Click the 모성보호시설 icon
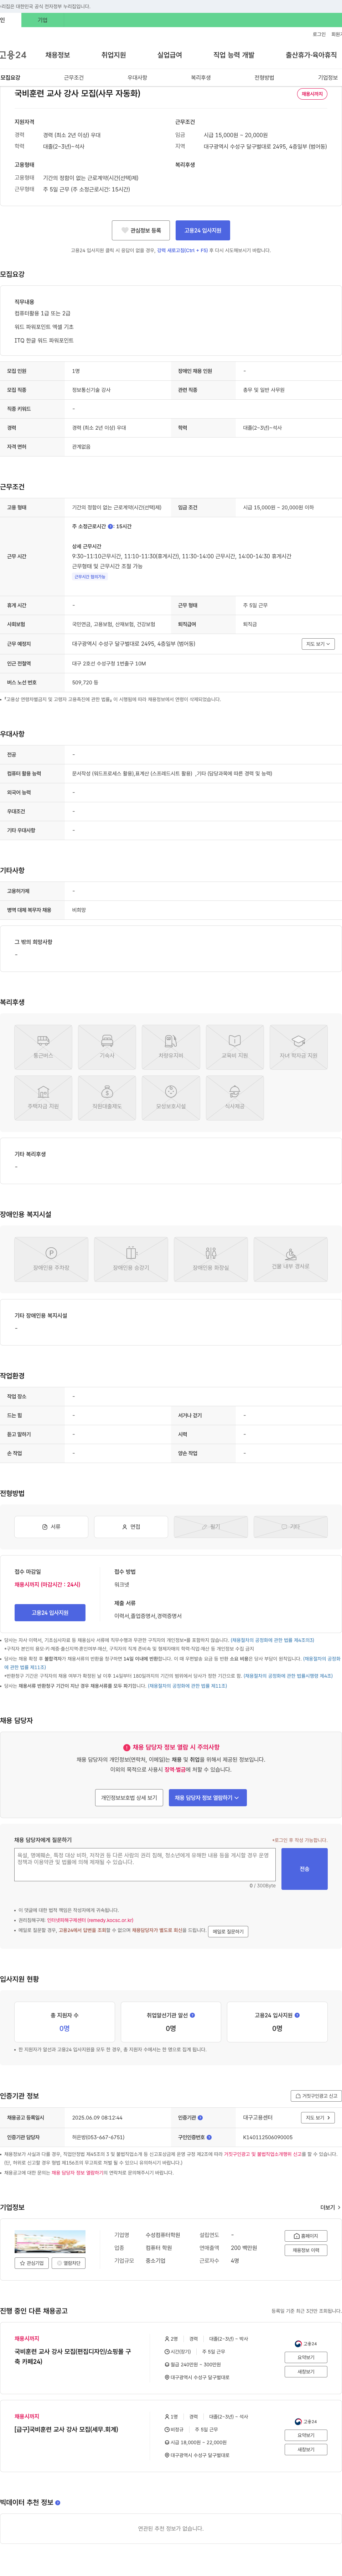Image resolution: width=342 pixels, height=2576 pixels. click(x=171, y=1098)
